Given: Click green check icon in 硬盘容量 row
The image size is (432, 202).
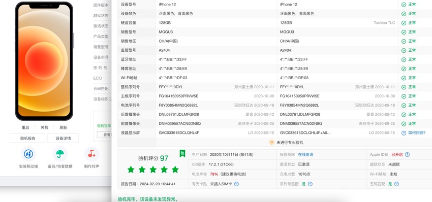Looking at the screenshot, I should click(x=404, y=23).
